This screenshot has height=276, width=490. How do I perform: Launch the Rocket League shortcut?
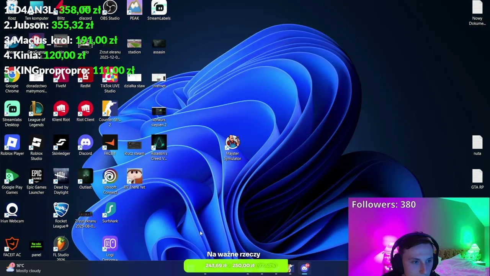tap(61, 215)
